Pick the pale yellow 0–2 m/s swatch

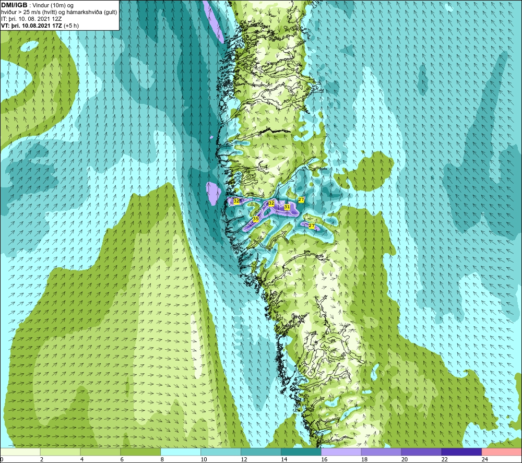click(20, 452)
